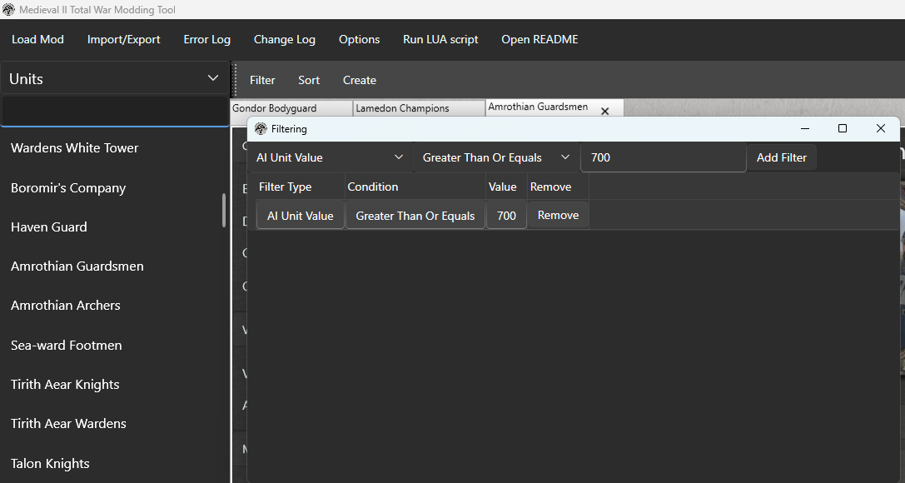Remove the AI Unit Value filter
This screenshot has width=905, height=483.
click(x=557, y=215)
